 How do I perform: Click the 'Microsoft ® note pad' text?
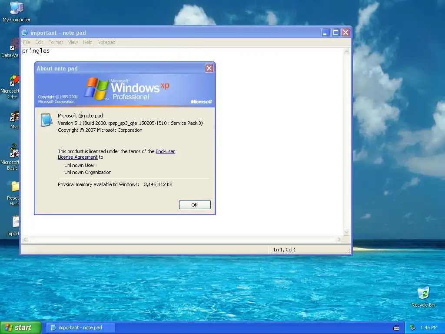coord(80,116)
